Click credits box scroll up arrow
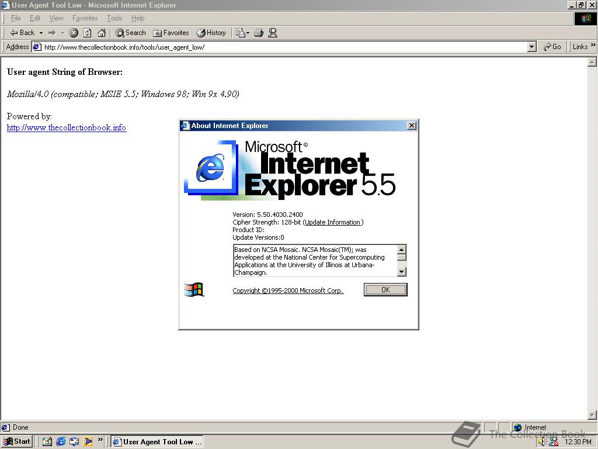 click(402, 250)
